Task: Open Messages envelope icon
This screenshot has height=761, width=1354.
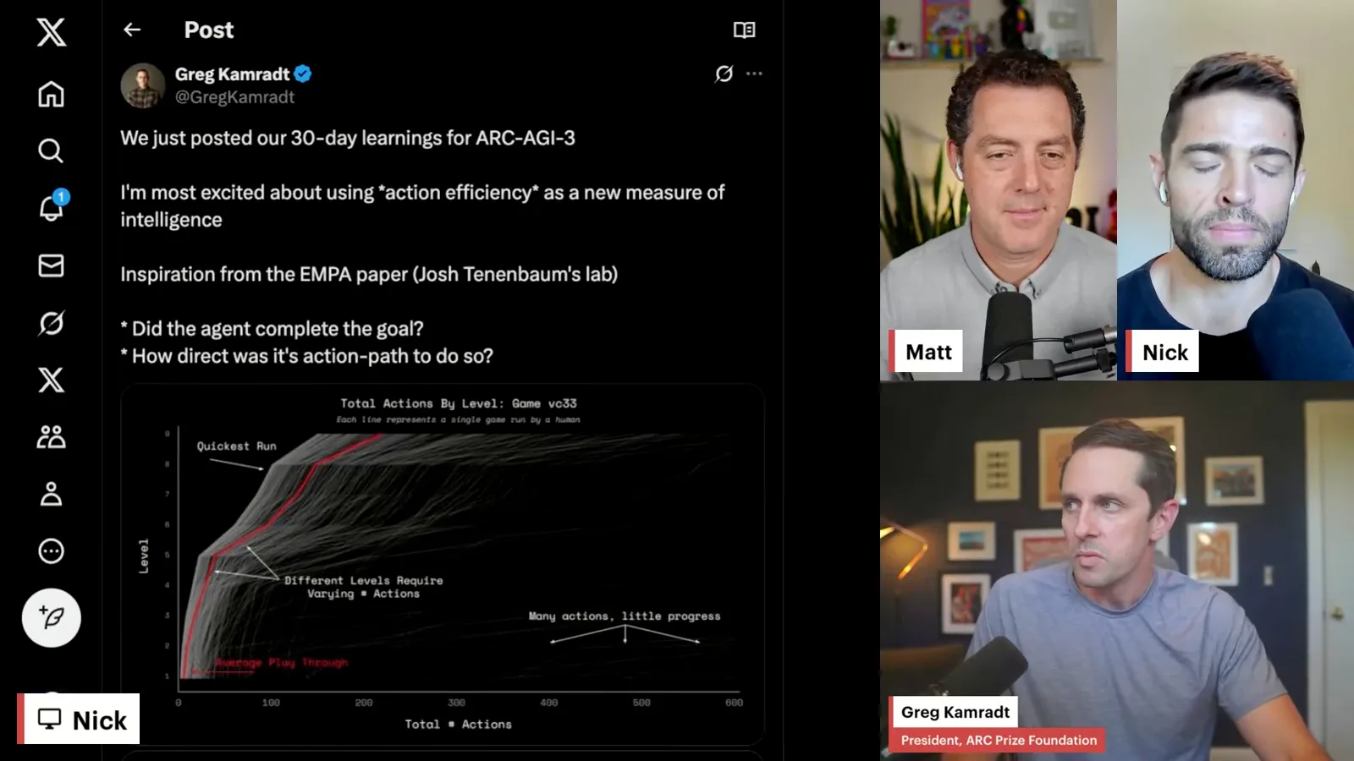Action: pyautogui.click(x=51, y=266)
